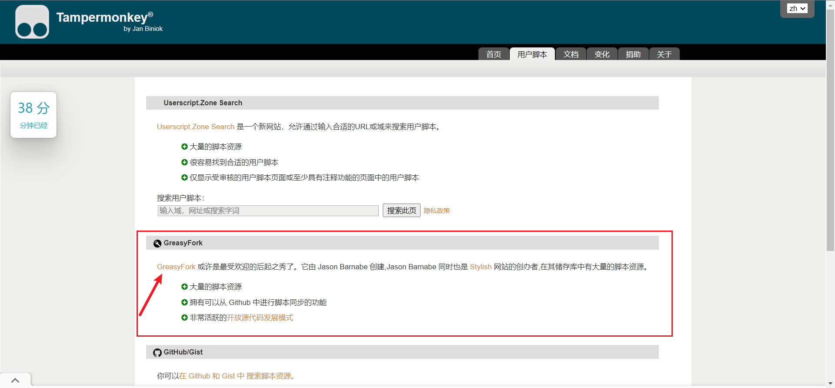
Task: Switch to the 首页 tab
Action: pos(494,54)
